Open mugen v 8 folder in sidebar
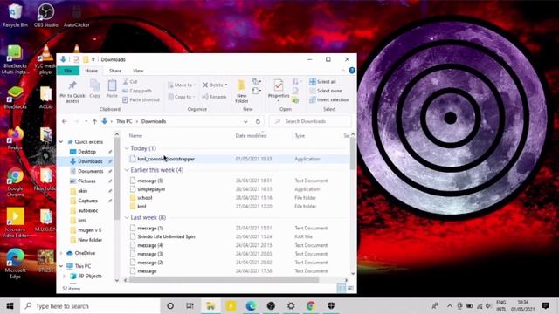The image size is (559, 314). (89, 230)
